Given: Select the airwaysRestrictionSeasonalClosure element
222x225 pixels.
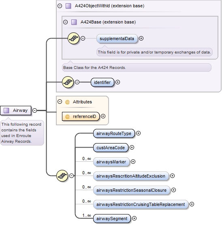Looking at the screenshot, I should pos(132,190).
